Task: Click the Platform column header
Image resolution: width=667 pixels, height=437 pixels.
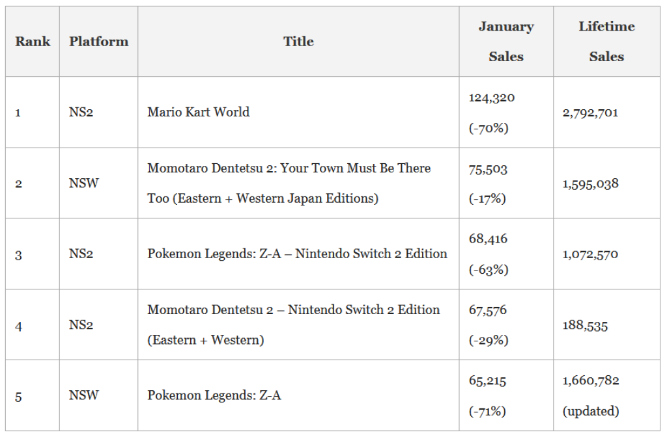Action: (98, 42)
